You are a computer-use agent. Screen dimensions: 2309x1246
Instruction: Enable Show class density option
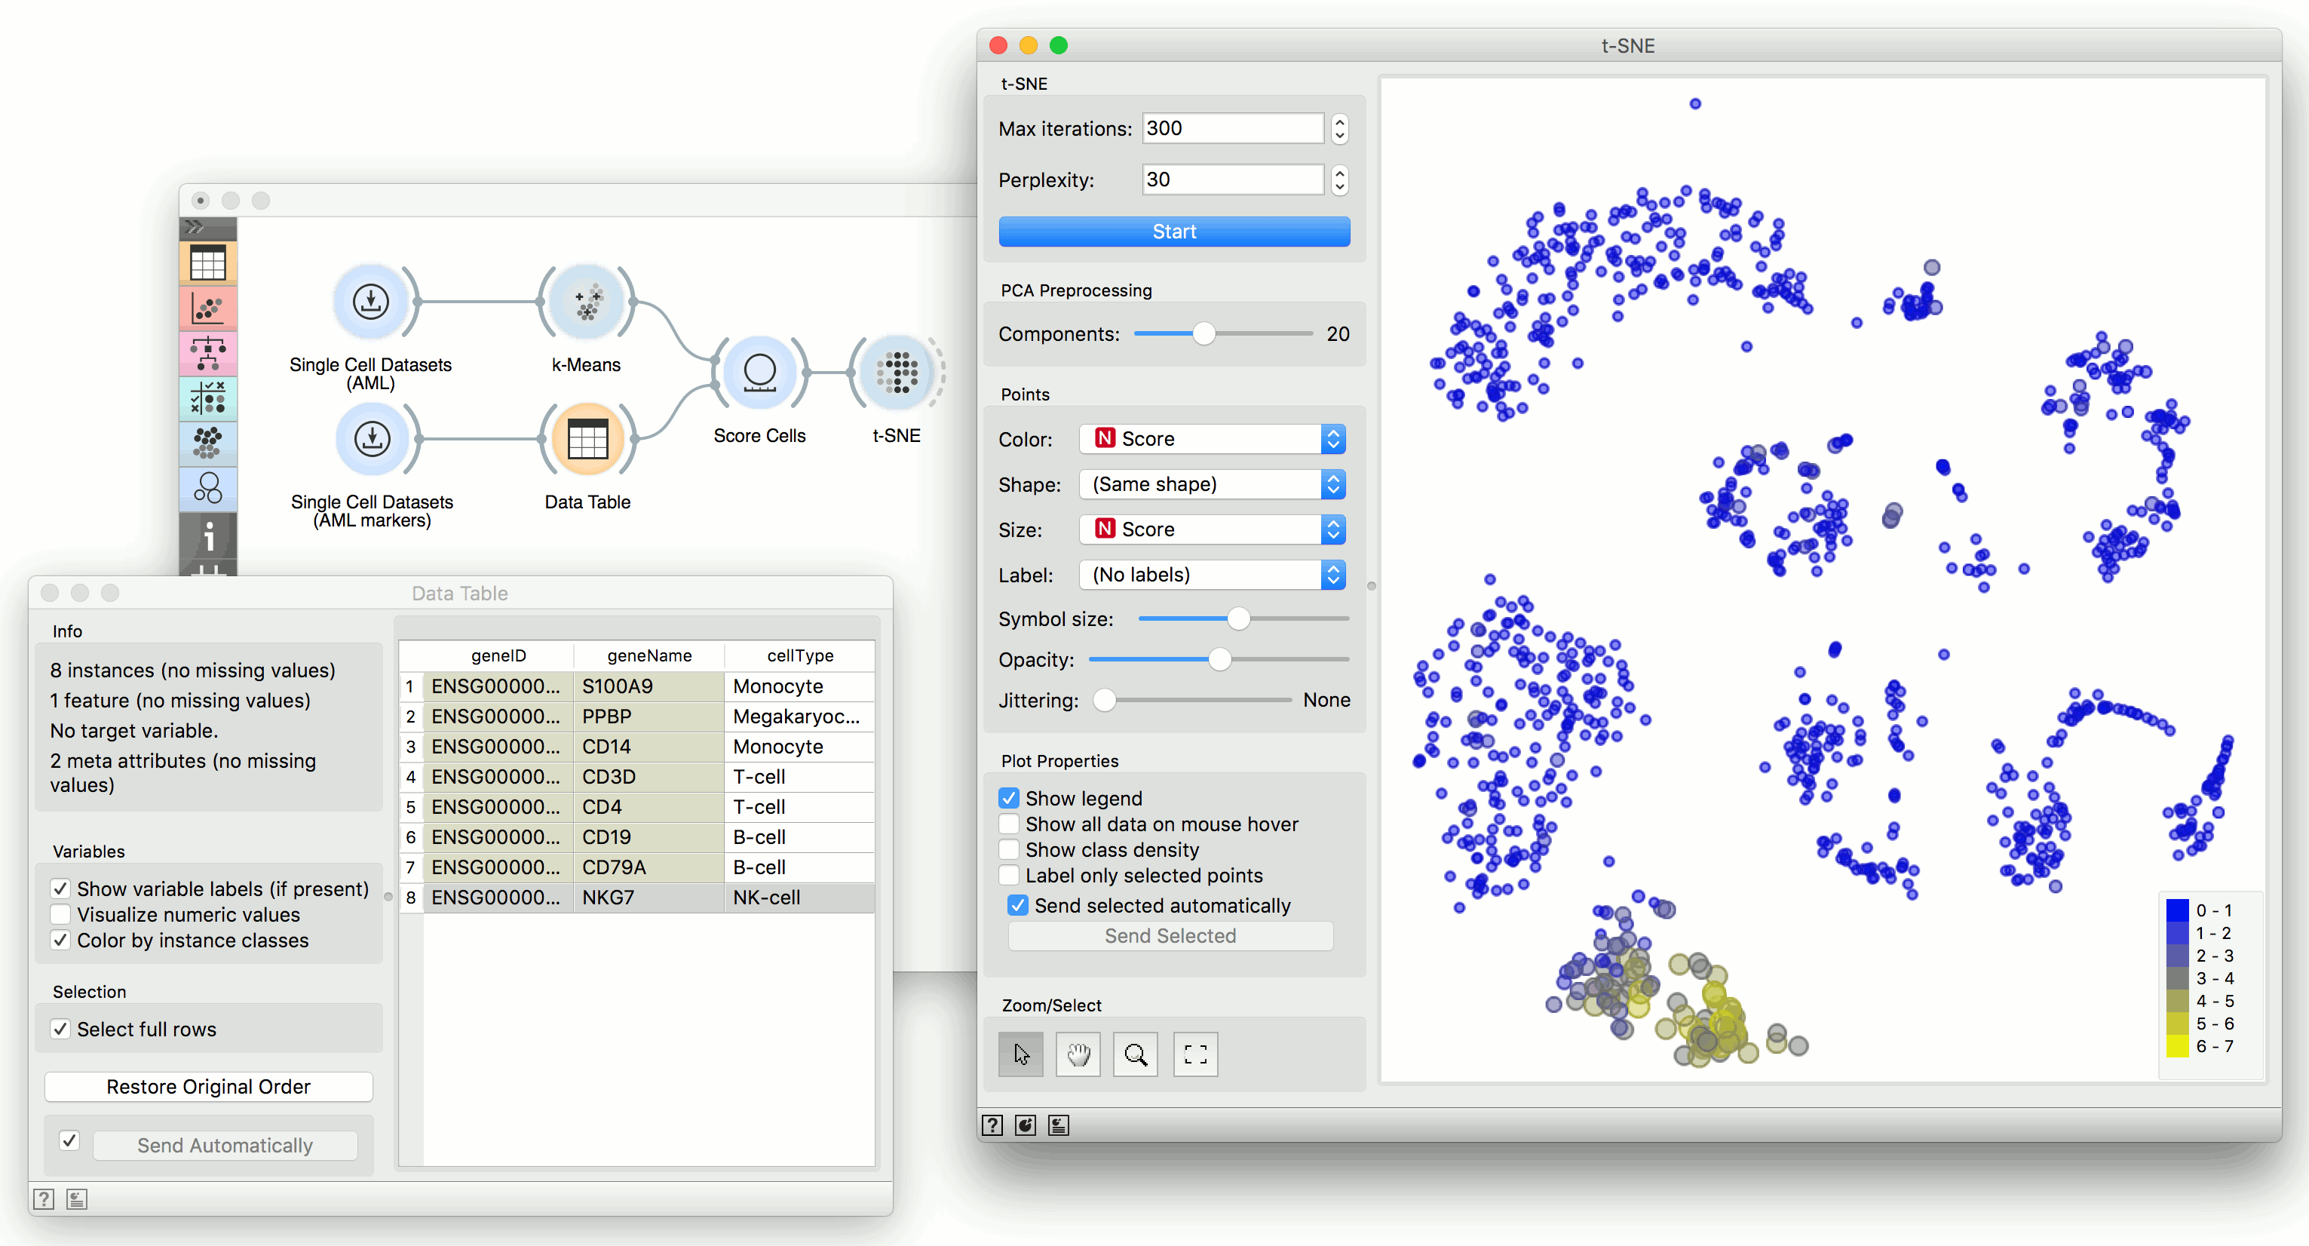point(1009,850)
